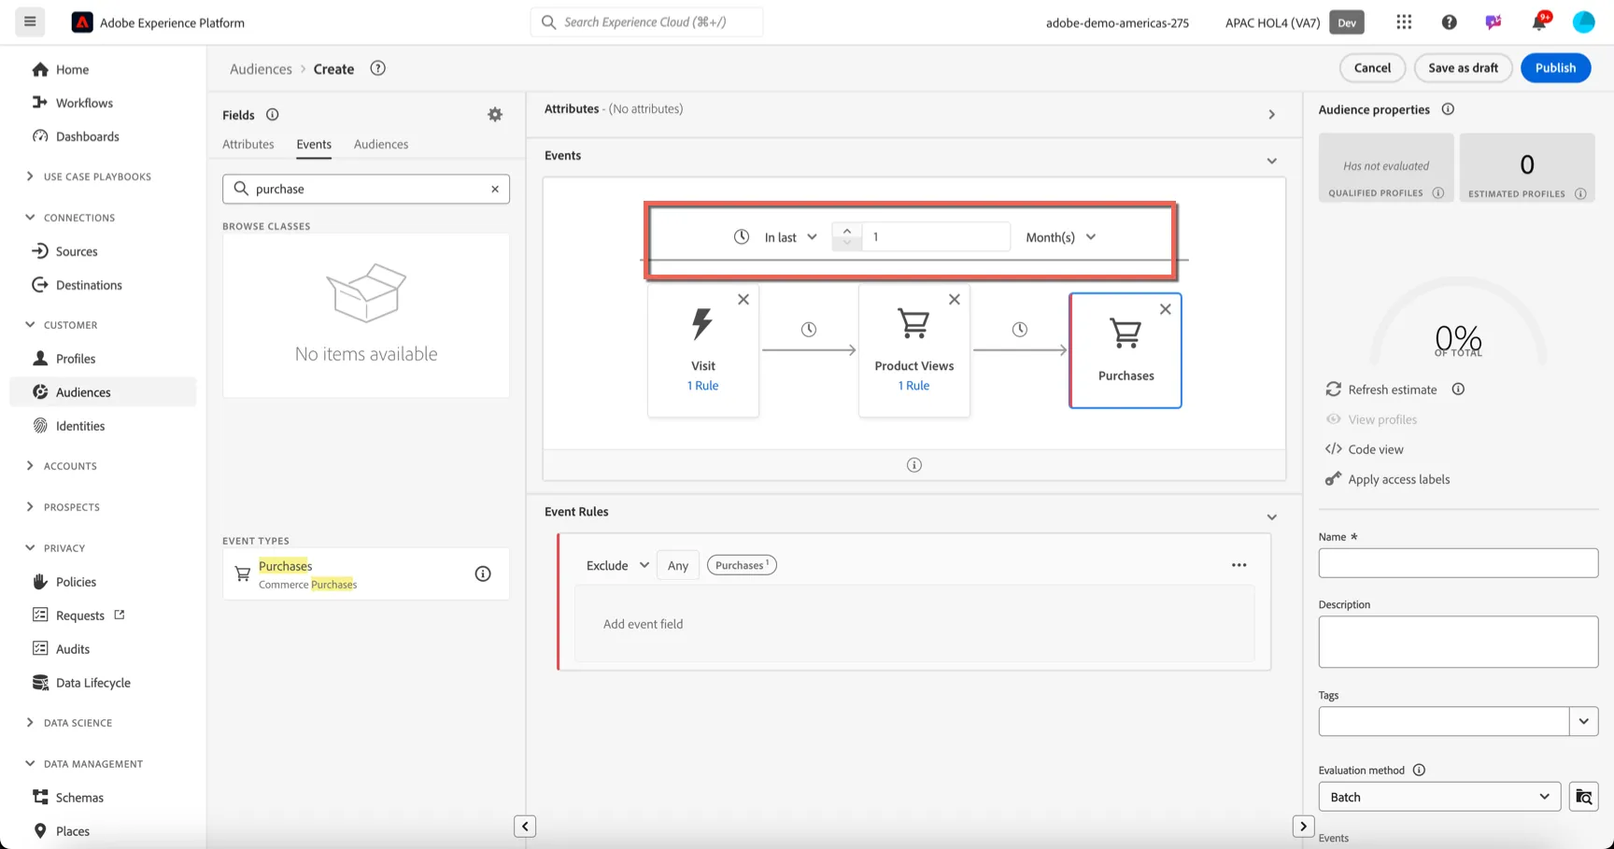Open the hamburger navigation menu
Screen dimensions: 1614x849
30,21
